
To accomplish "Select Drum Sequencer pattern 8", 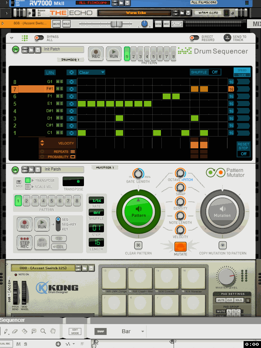I will (174, 54).
